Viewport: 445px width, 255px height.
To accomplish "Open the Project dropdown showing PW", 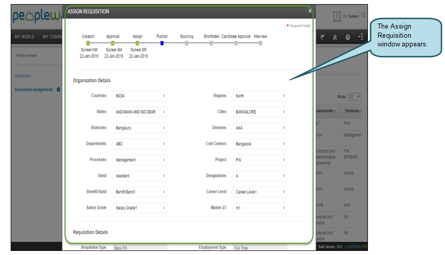I will point(260,160).
